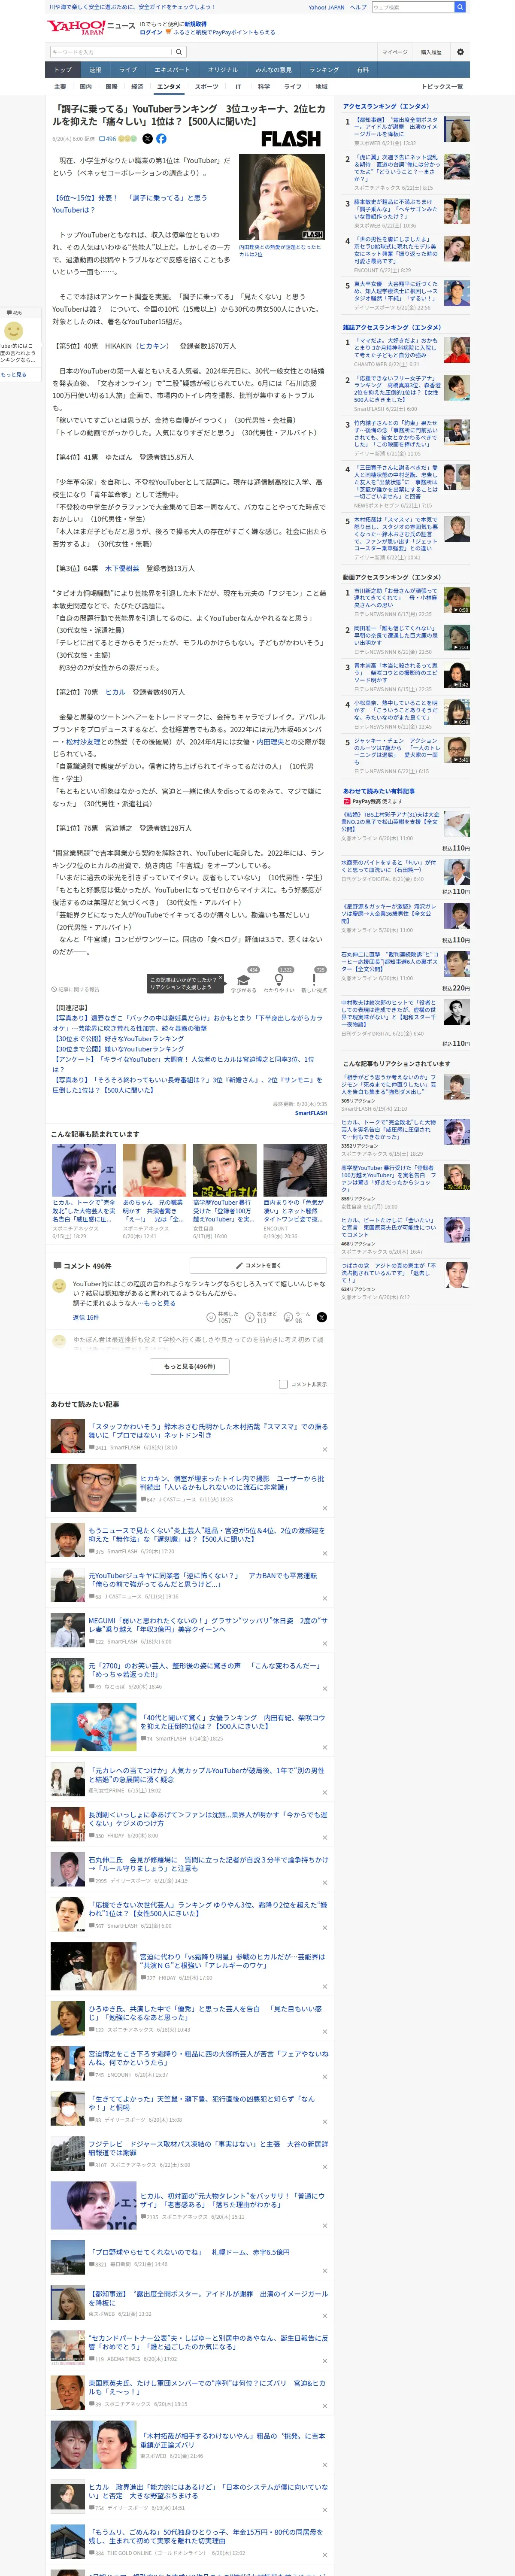Image resolution: width=515 pixels, height=2576 pixels.
Task: Open the エンタメ category tab
Action: [x=169, y=87]
